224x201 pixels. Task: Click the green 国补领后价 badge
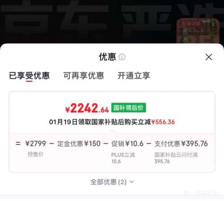[x=129, y=108]
